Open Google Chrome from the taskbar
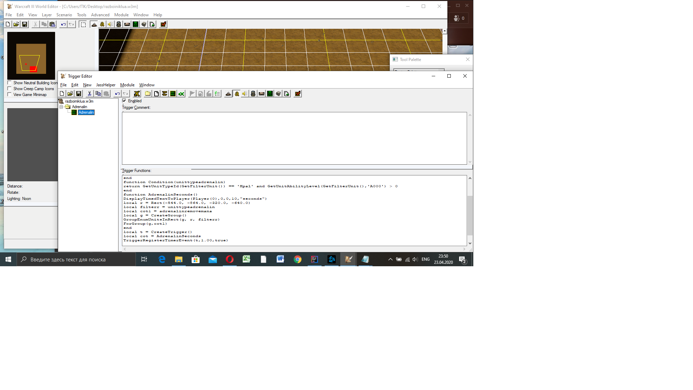This screenshot has height=390, width=693. 297,259
